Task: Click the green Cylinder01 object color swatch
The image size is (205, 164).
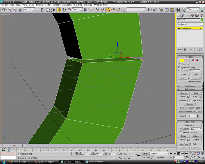Action: [x=202, y=20]
